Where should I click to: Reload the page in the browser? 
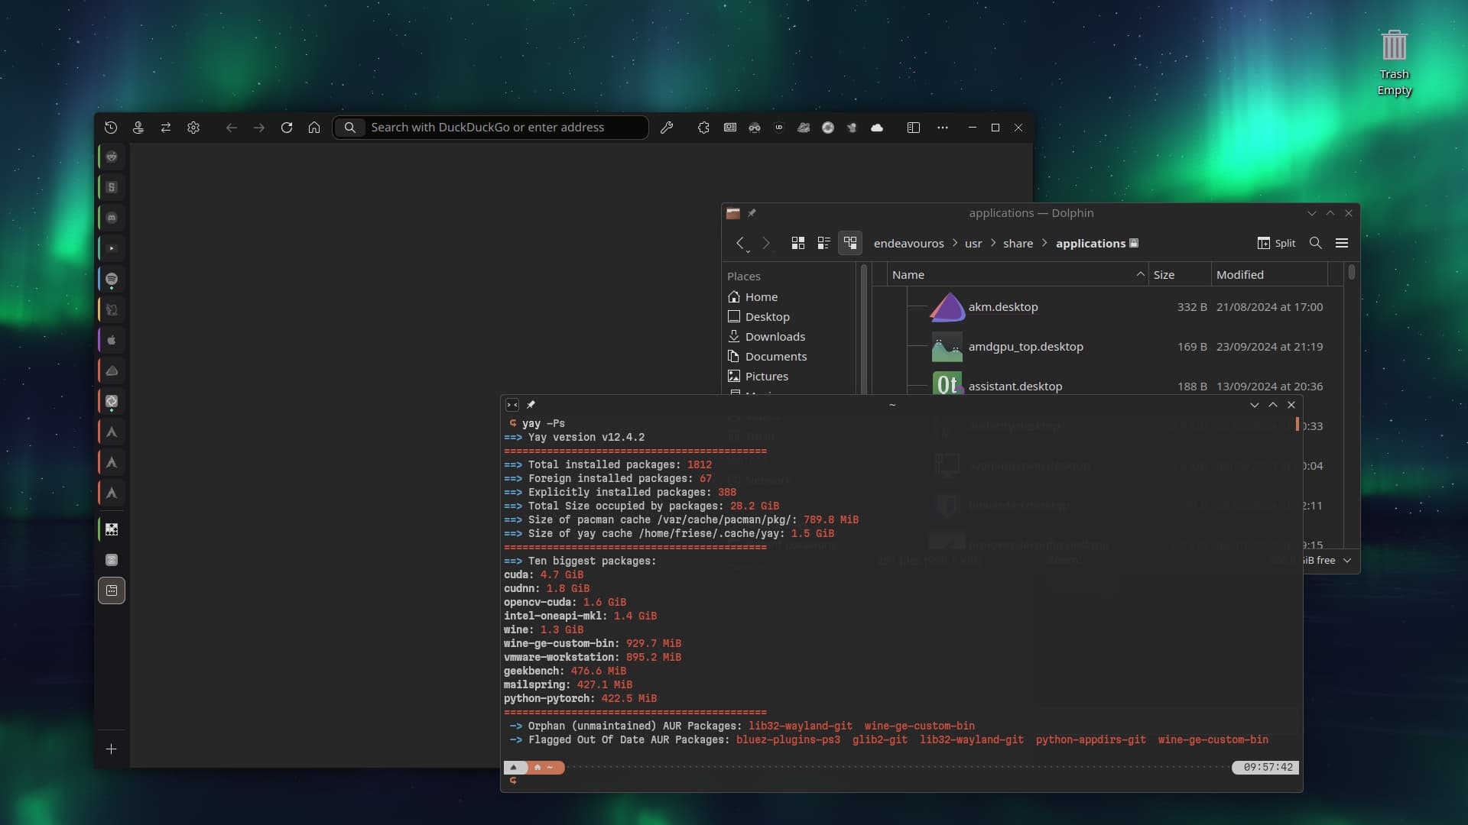point(287,128)
